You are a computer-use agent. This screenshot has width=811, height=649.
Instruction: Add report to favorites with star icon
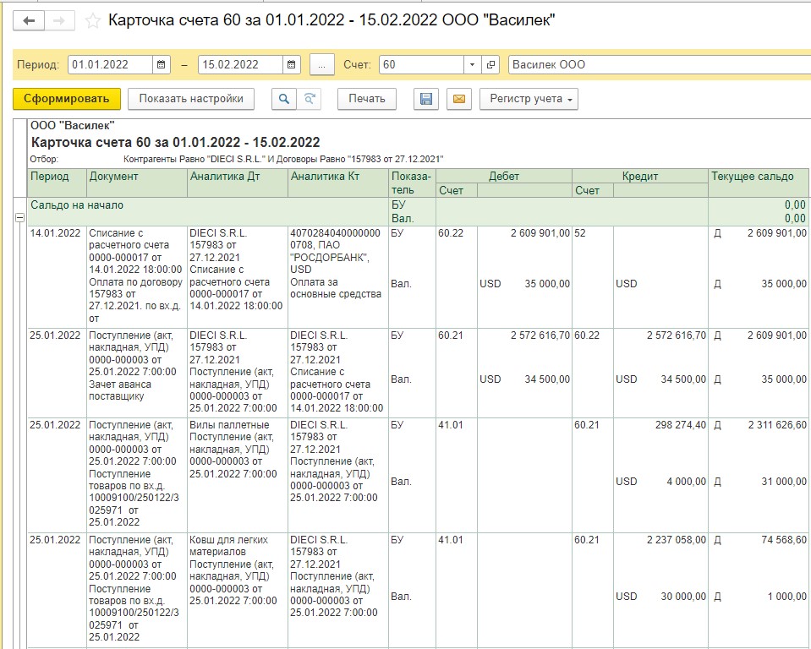[x=93, y=20]
